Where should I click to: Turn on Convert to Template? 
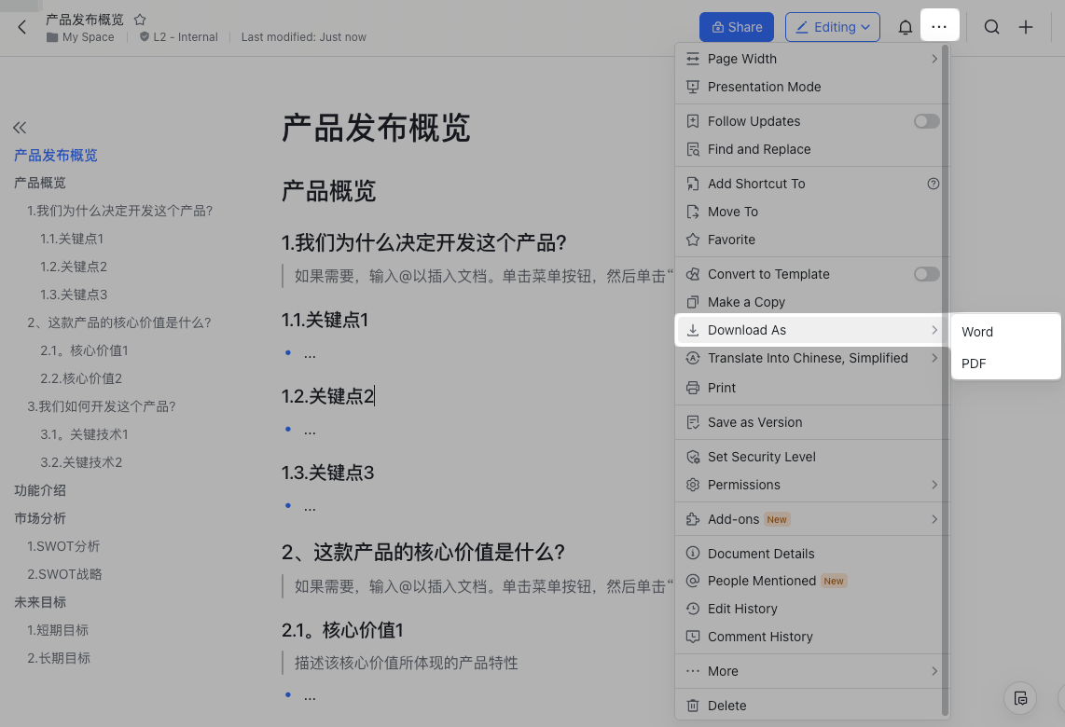926,274
